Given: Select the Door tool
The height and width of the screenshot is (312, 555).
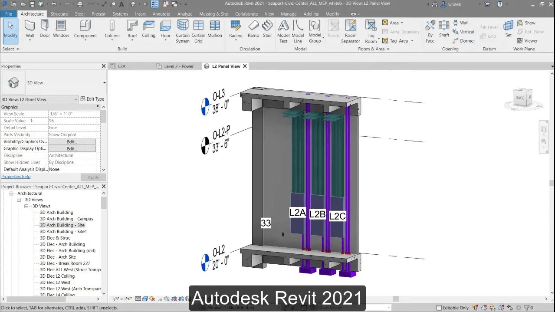Looking at the screenshot, I should tap(45, 29).
